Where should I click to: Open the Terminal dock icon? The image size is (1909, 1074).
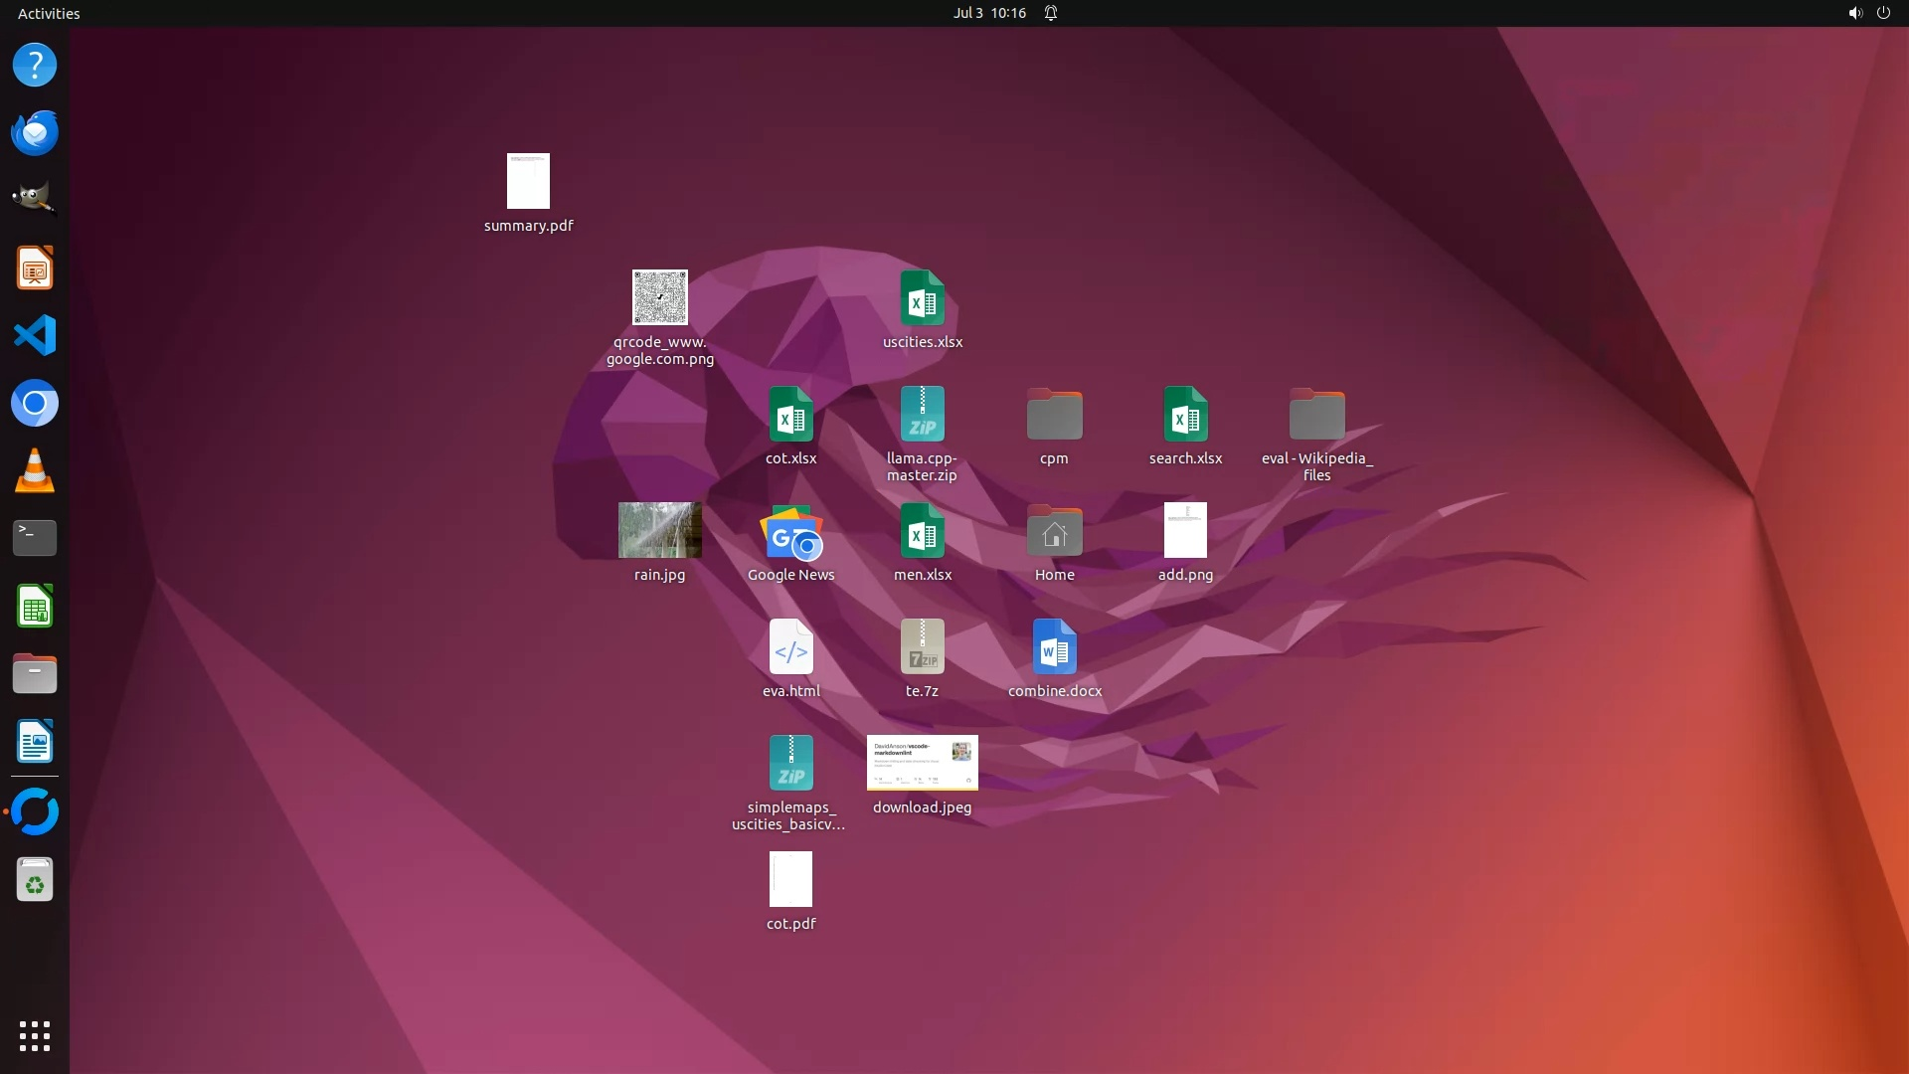[35, 538]
